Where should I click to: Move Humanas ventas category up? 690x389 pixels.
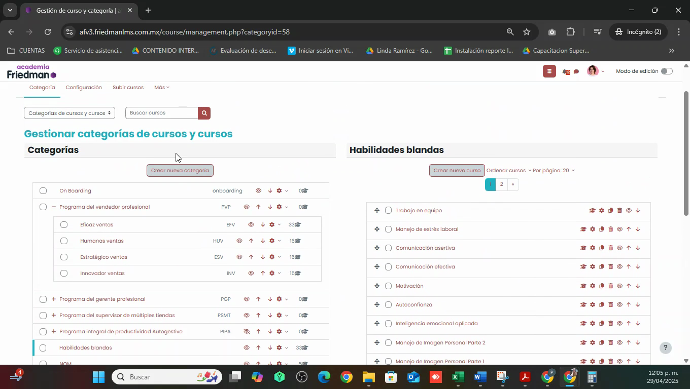tap(251, 241)
